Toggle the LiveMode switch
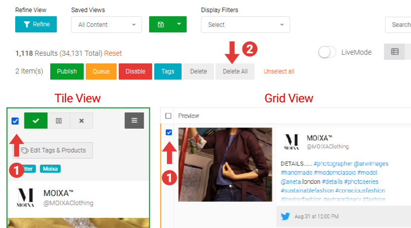The width and height of the screenshot is (411, 228). [328, 52]
